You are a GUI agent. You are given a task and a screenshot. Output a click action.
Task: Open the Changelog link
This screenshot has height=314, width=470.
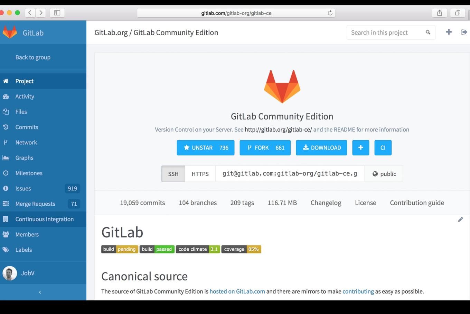pos(326,203)
